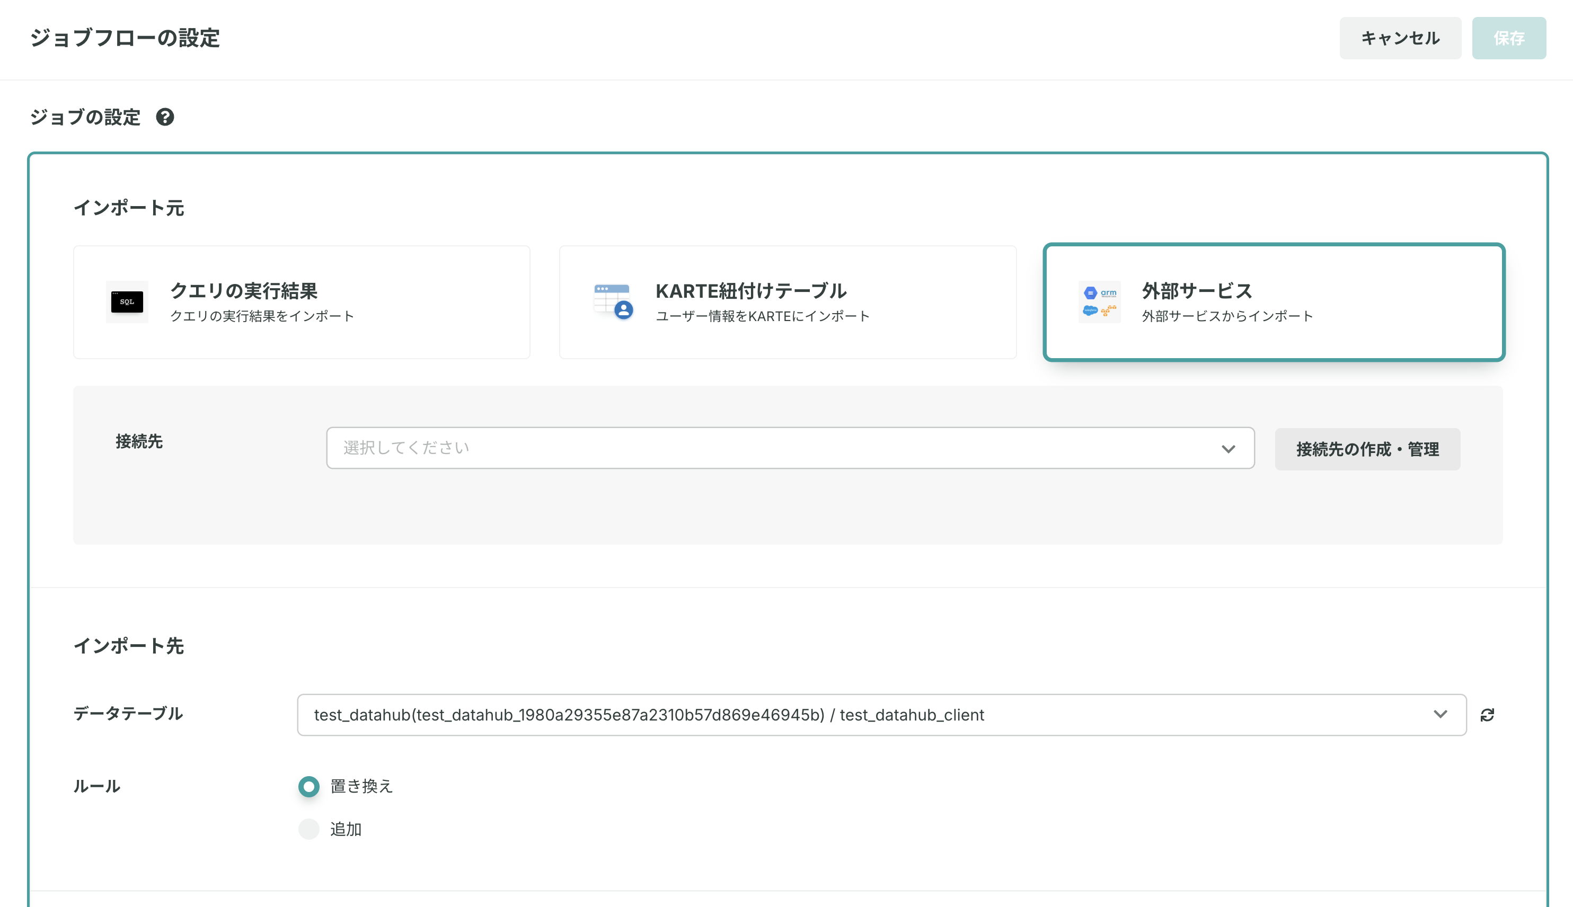1573x907 pixels.
Task: Click the インポート先 section heading
Action: click(129, 646)
